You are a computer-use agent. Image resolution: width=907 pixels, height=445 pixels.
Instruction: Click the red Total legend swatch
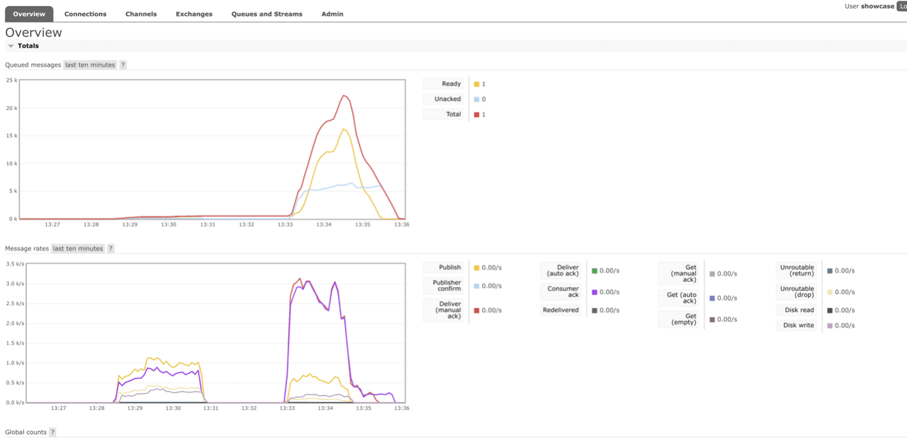coord(476,115)
